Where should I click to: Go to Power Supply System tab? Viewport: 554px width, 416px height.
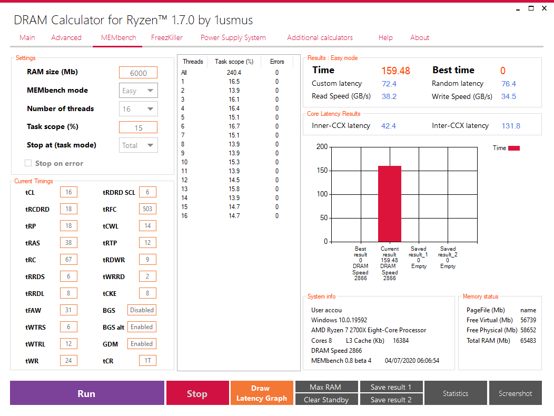233,37
